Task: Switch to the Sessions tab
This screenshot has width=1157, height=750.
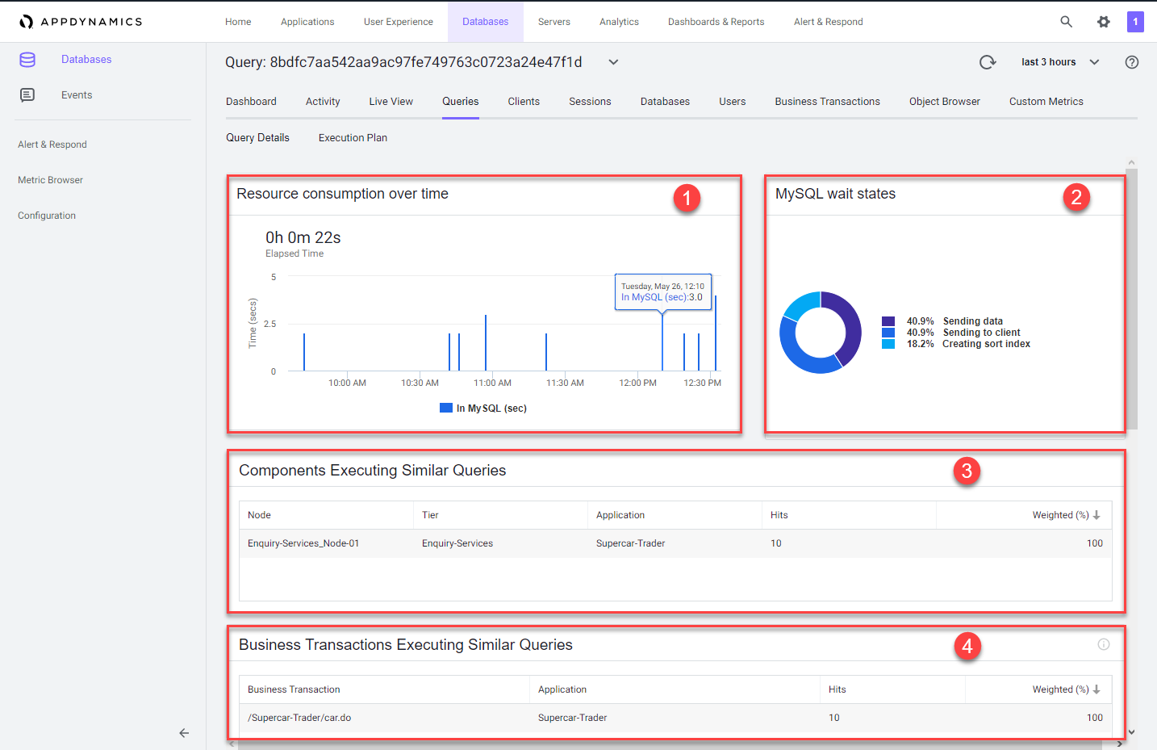Action: (x=590, y=102)
